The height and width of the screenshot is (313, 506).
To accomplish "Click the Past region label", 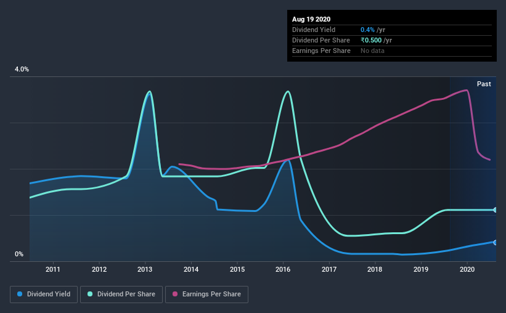I will [x=484, y=84].
